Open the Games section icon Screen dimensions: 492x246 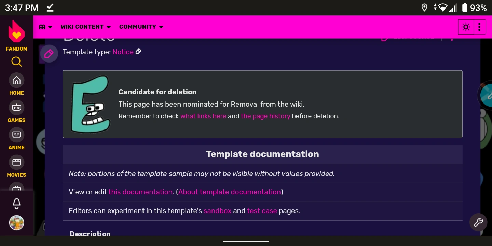[x=16, y=108]
